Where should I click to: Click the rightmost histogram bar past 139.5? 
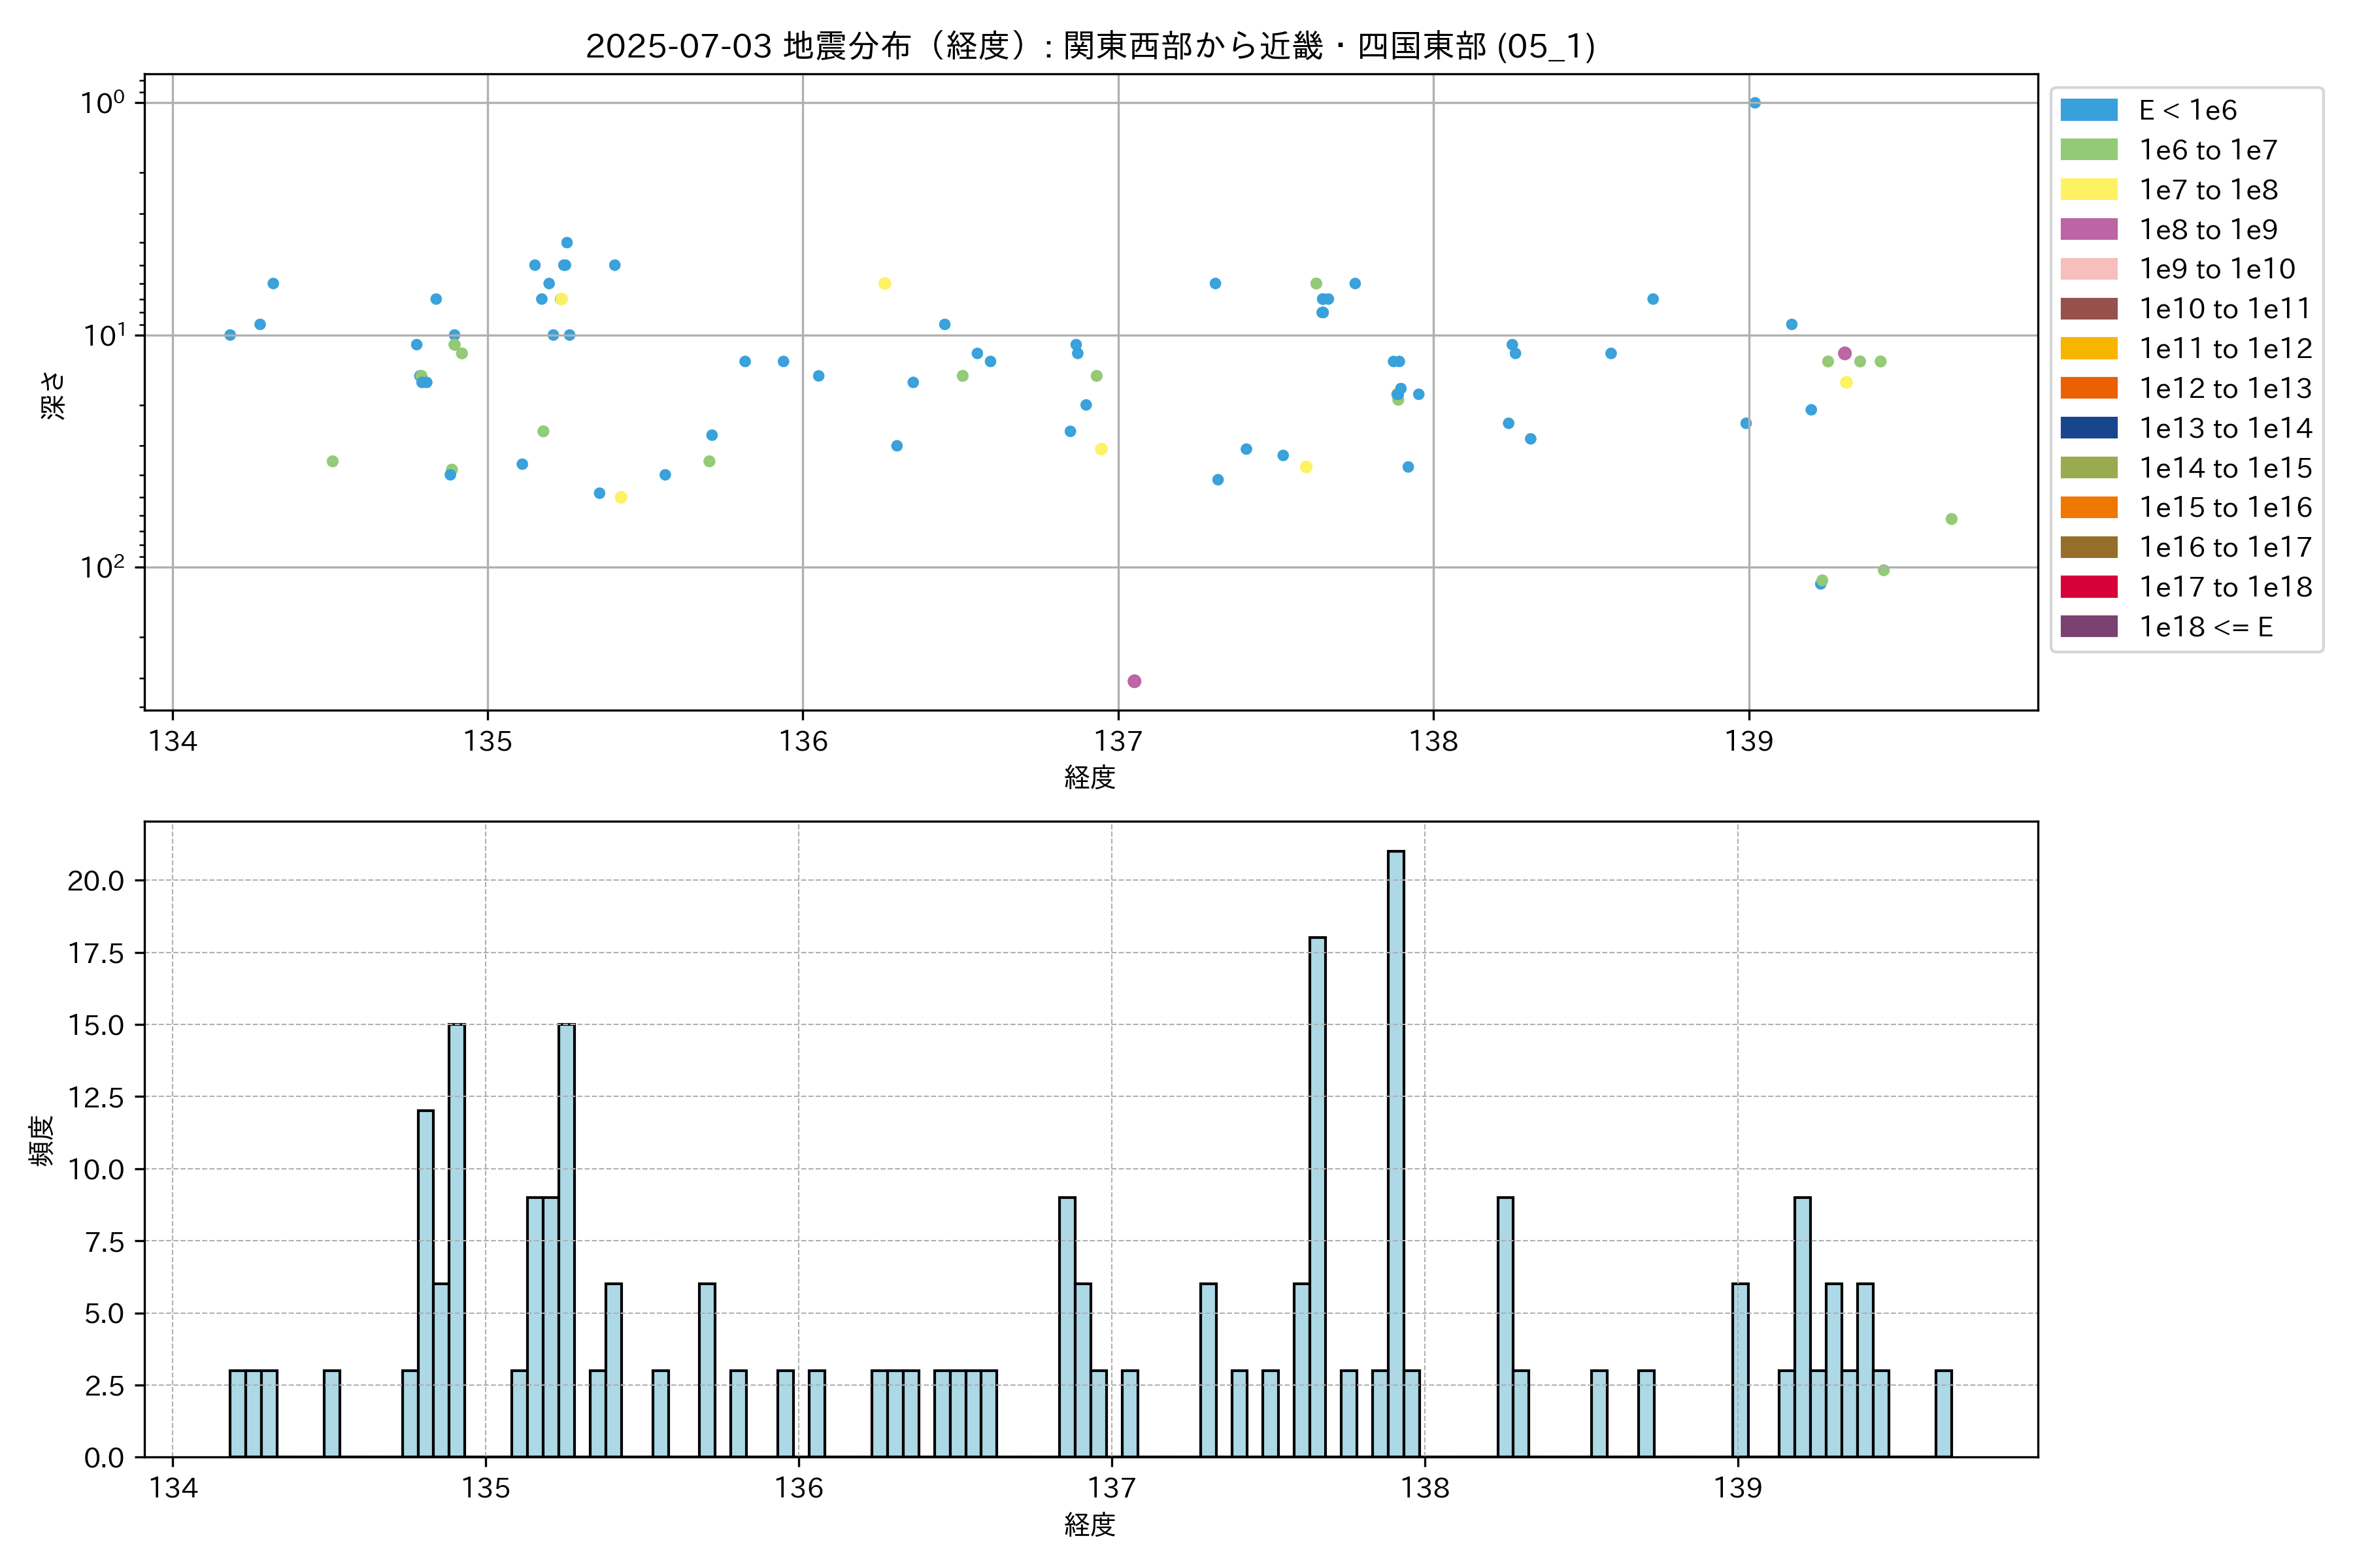[1943, 1413]
